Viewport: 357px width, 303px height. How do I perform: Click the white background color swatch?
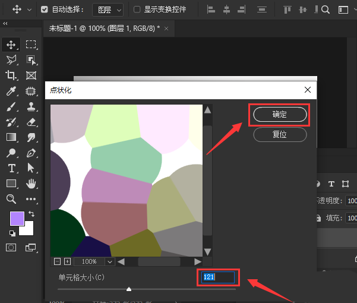(x=29, y=231)
